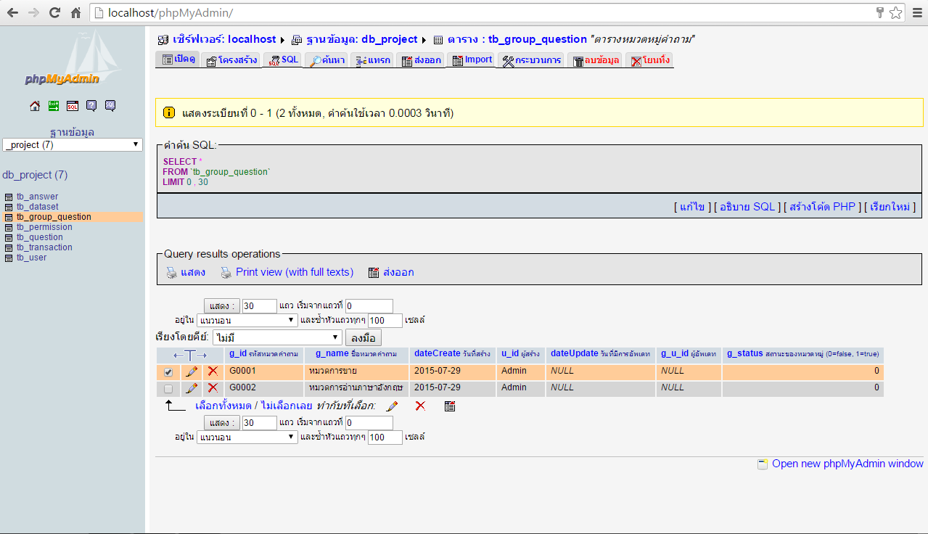Click Open new phpMyAdmin window link

tap(847, 464)
